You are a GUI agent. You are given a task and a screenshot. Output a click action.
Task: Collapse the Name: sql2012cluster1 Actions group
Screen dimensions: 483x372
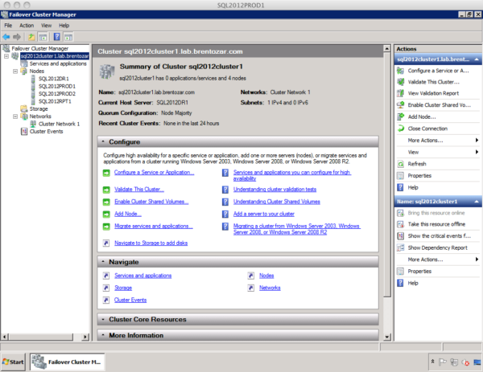click(477, 202)
